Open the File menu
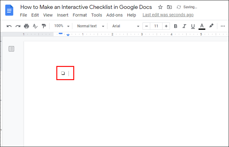229x147 pixels. coord(24,15)
